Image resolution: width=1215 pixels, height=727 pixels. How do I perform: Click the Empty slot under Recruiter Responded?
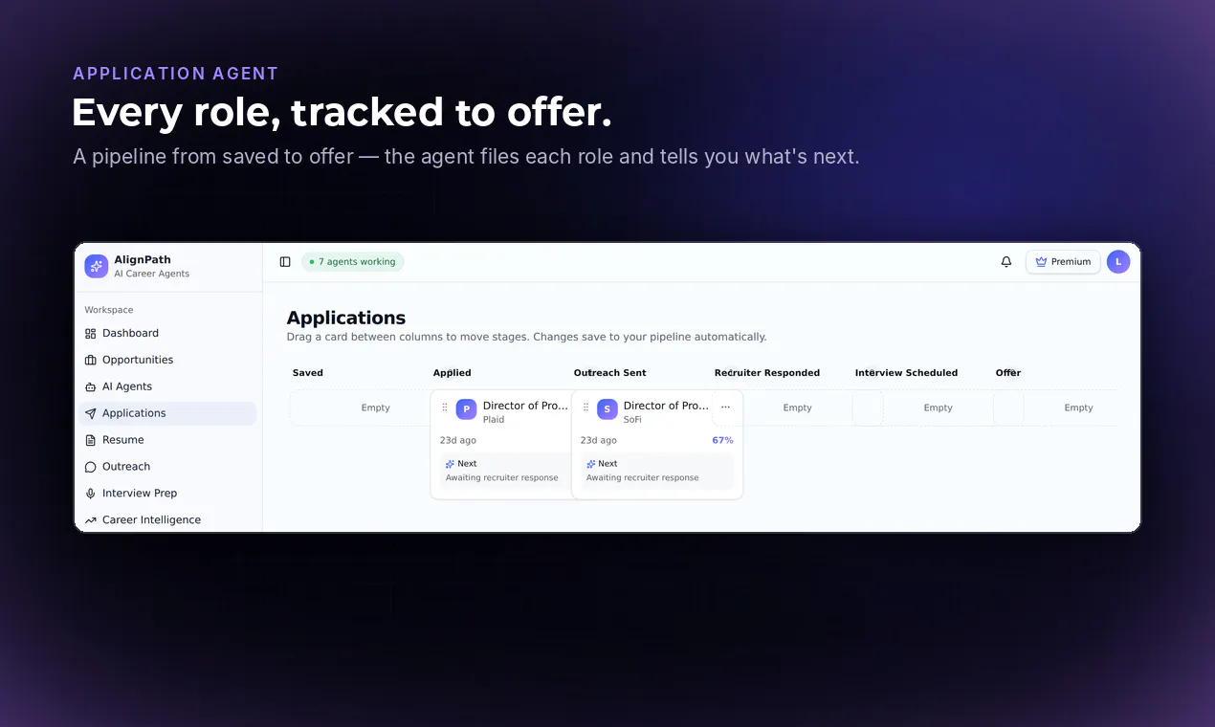tap(797, 408)
